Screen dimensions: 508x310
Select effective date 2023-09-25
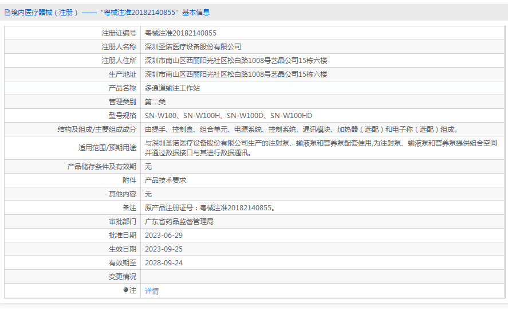tap(164, 249)
